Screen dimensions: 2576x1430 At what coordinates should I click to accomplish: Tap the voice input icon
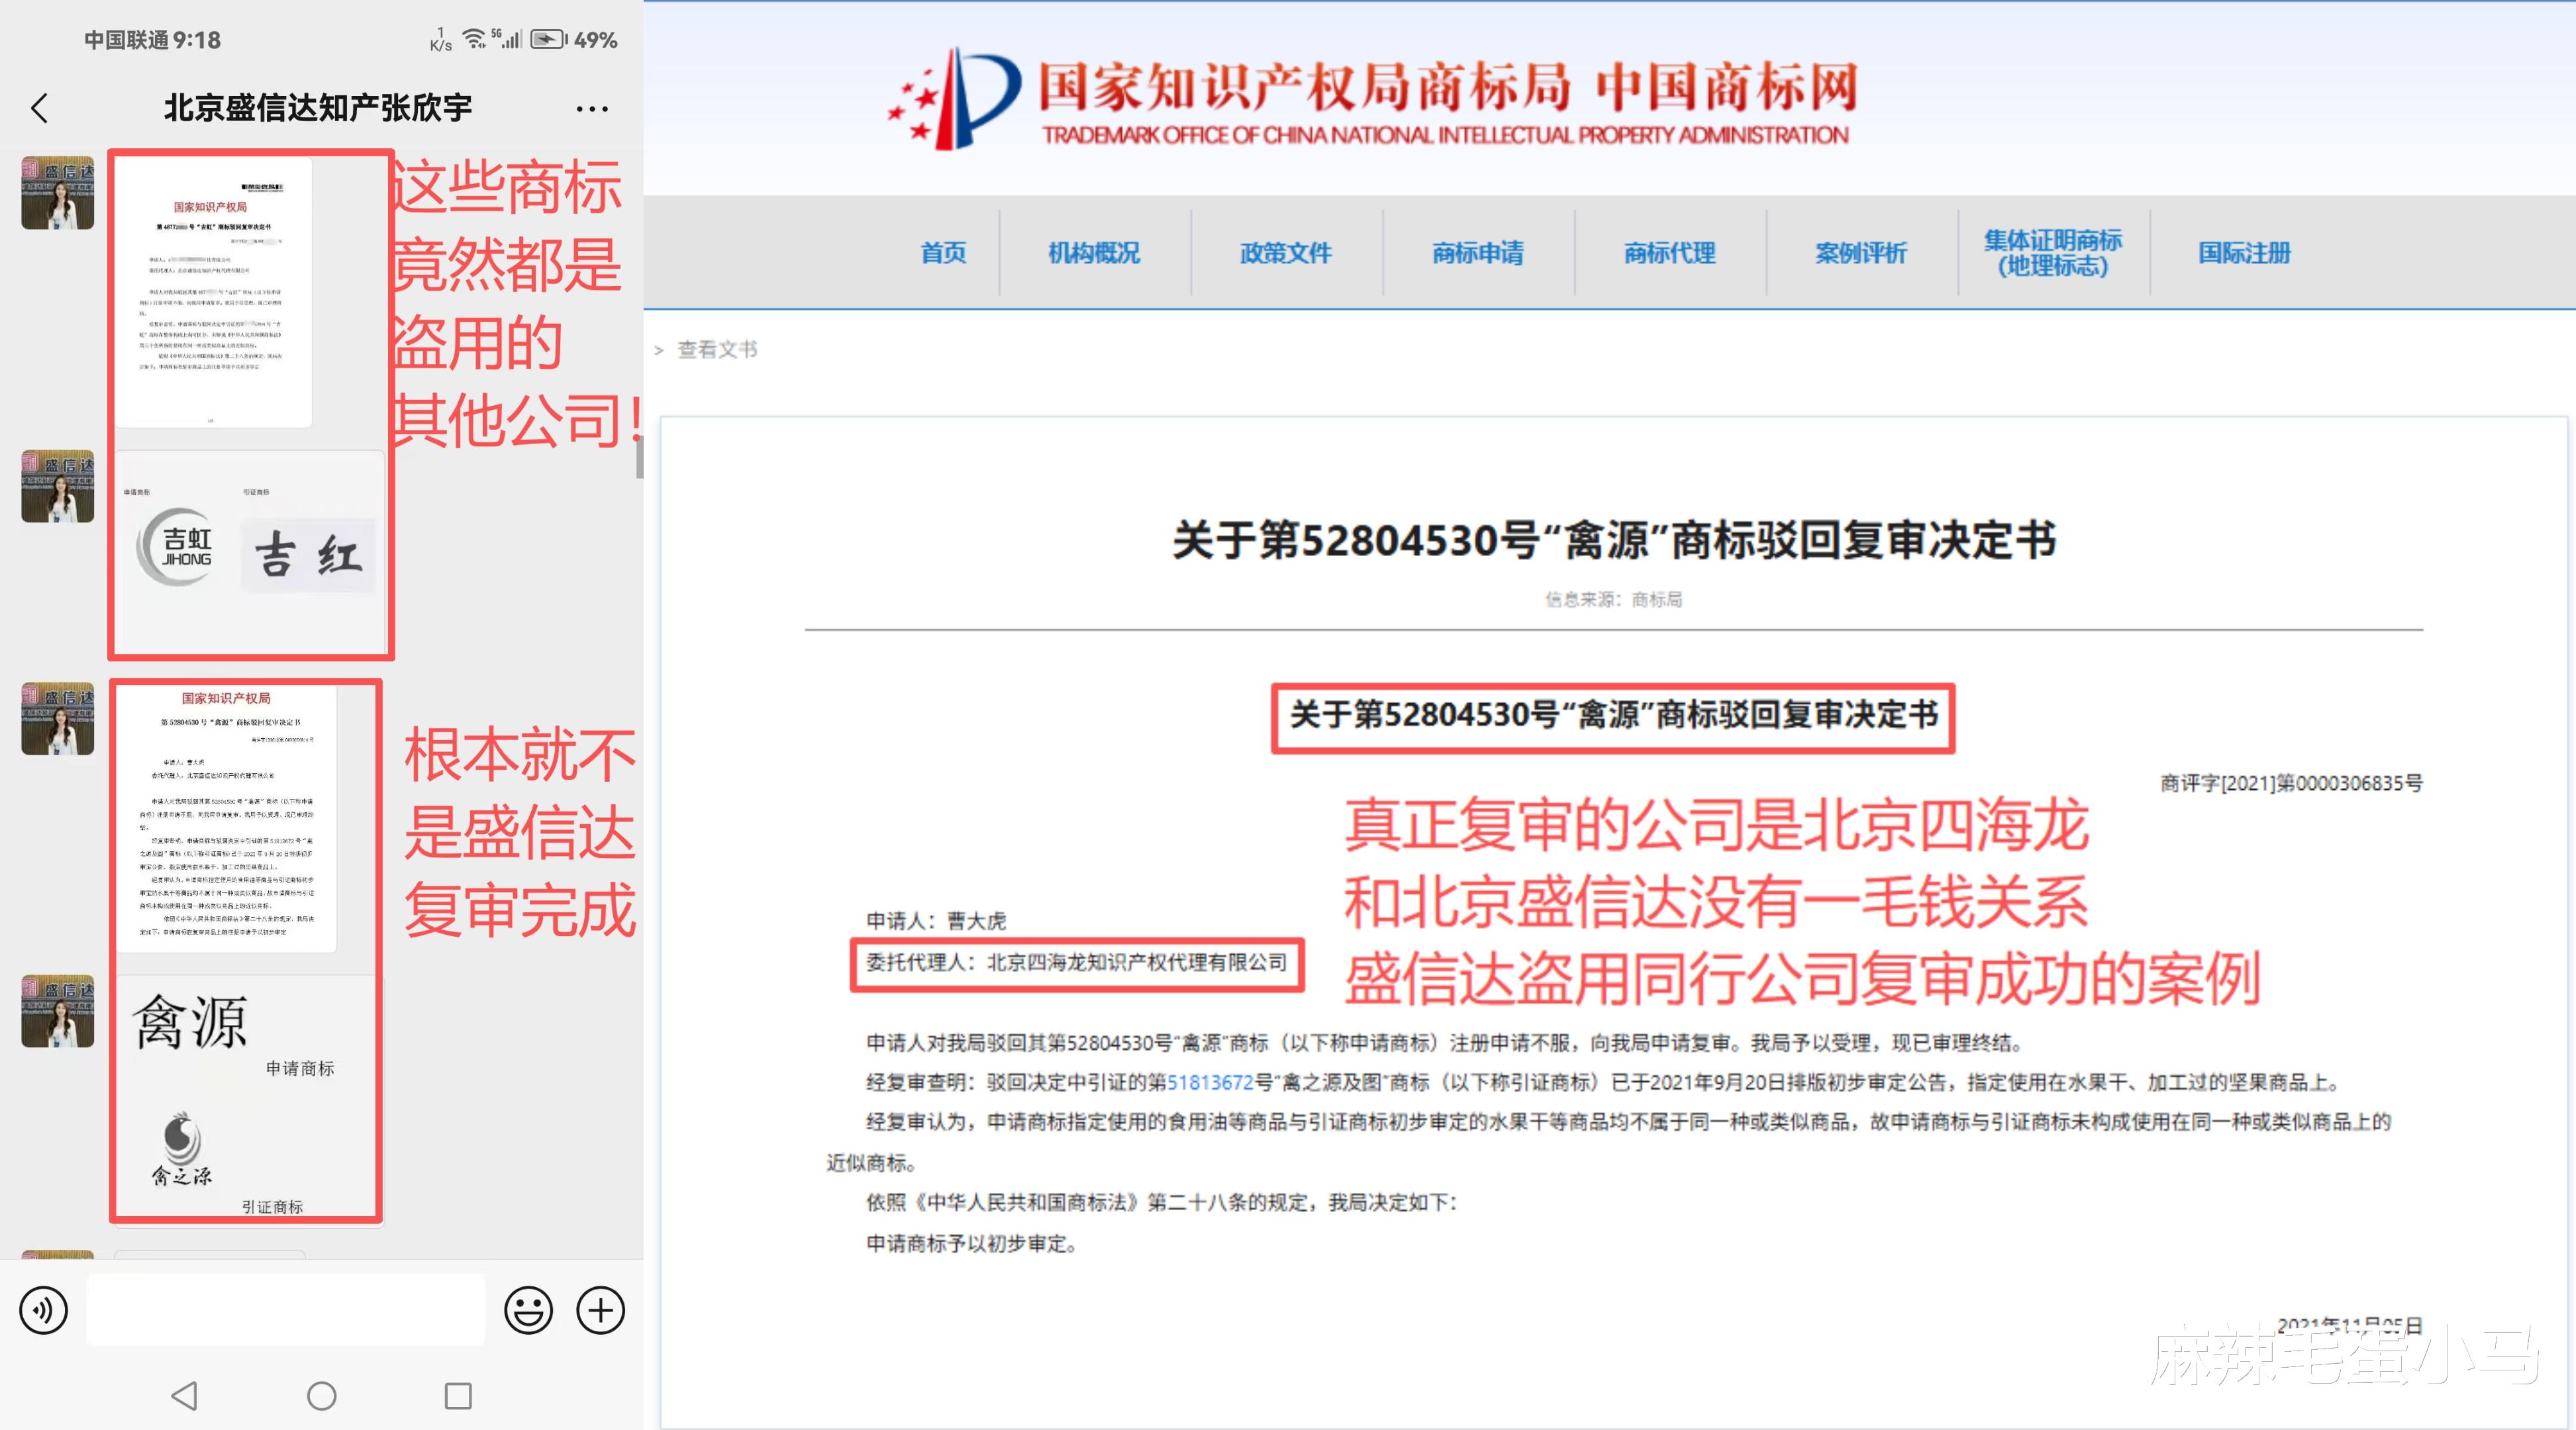(44, 1310)
